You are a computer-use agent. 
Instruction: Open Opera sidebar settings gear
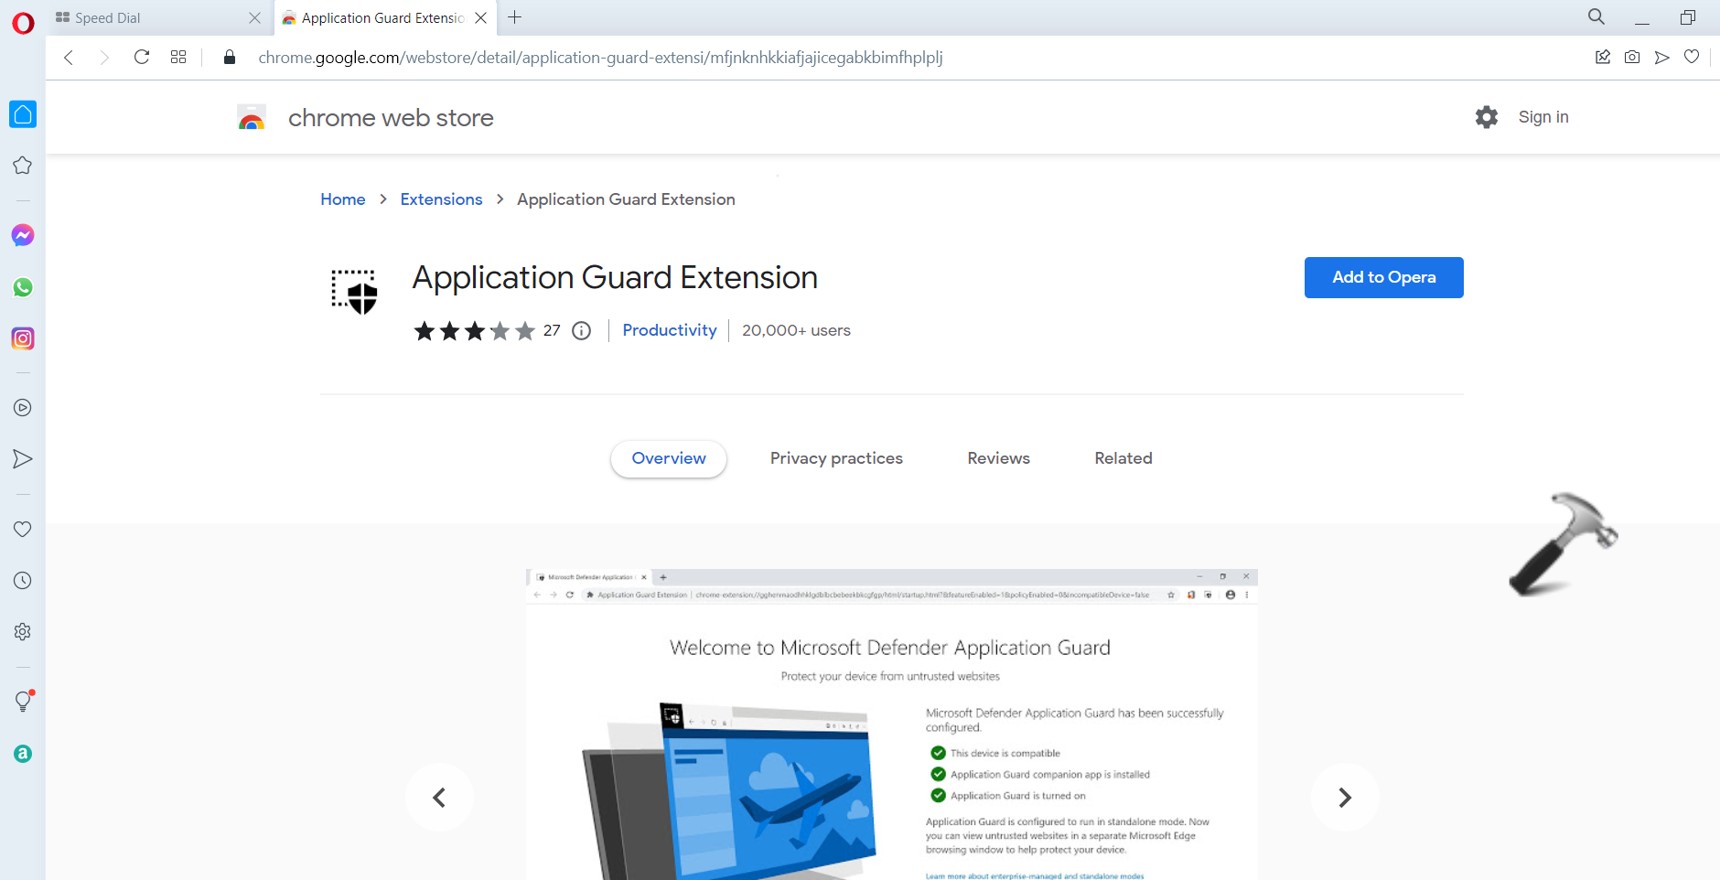23,632
